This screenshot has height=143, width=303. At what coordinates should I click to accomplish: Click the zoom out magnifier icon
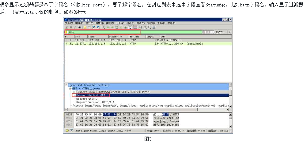[x=145, y=28]
